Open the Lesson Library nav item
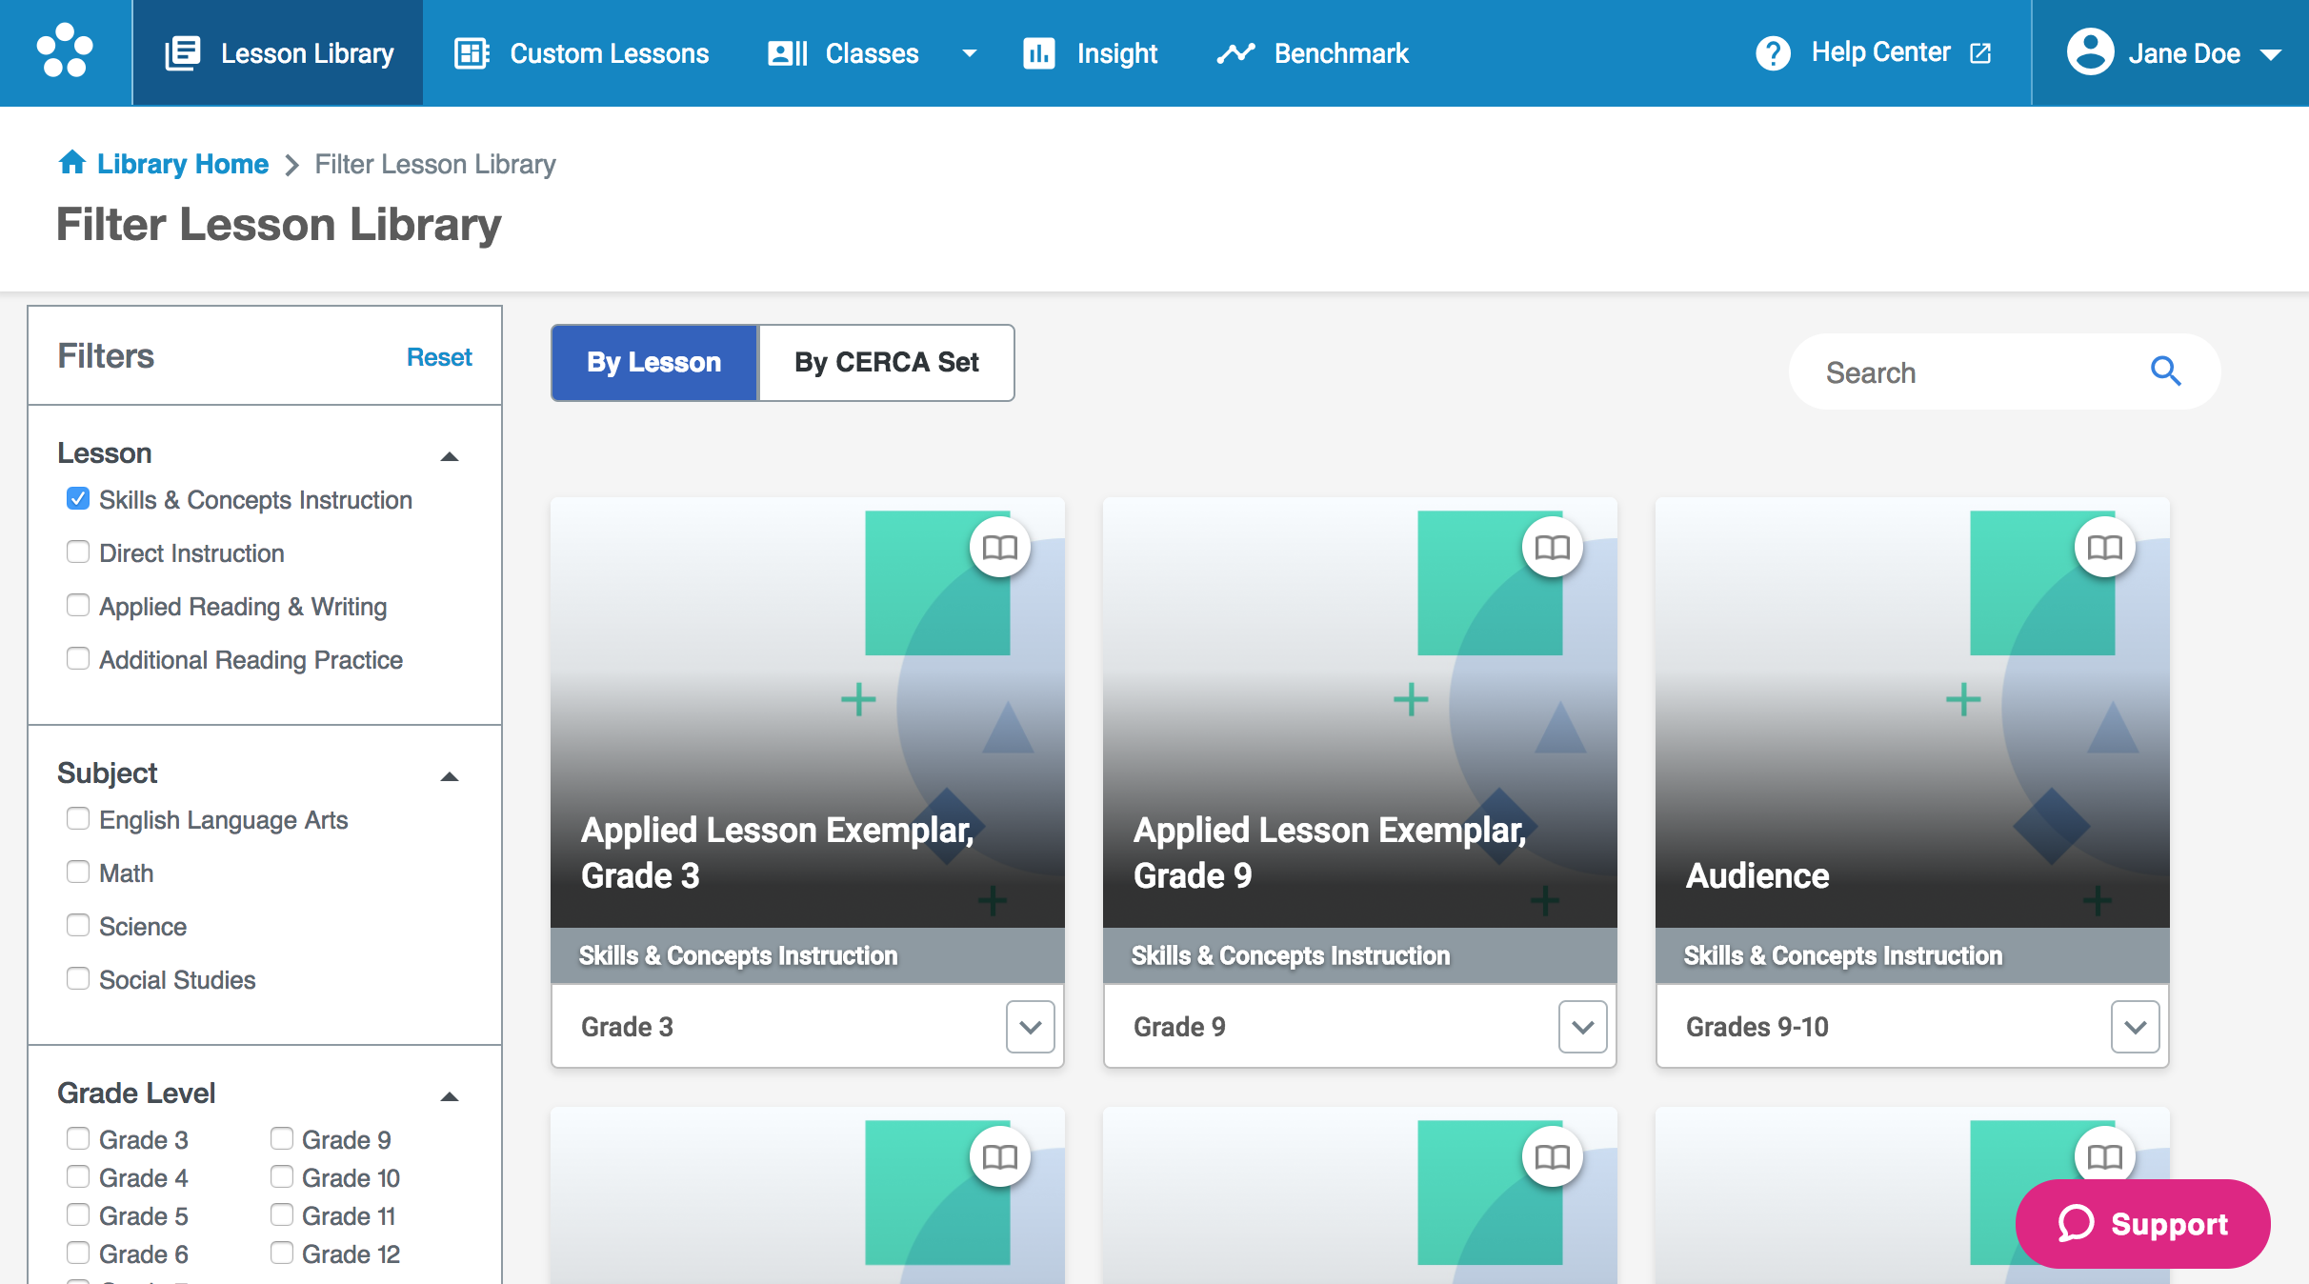The image size is (2309, 1284). [x=278, y=53]
